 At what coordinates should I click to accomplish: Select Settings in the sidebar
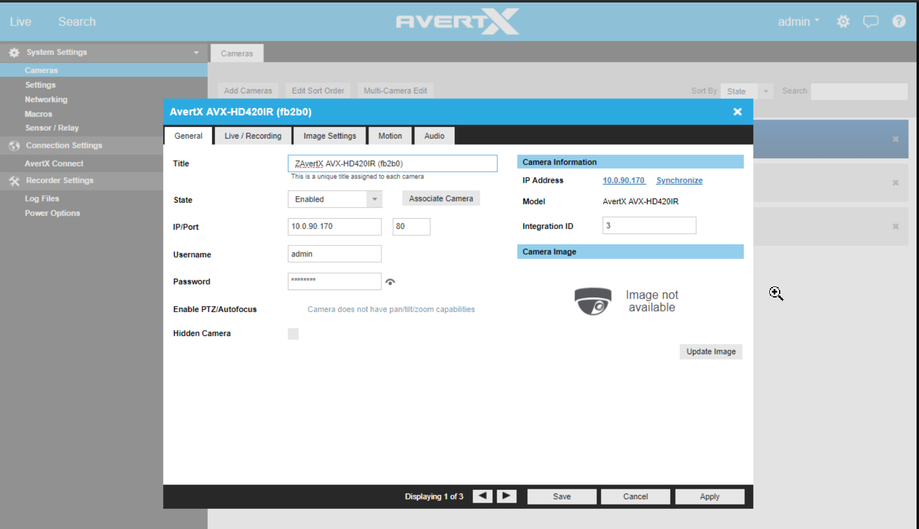click(40, 85)
